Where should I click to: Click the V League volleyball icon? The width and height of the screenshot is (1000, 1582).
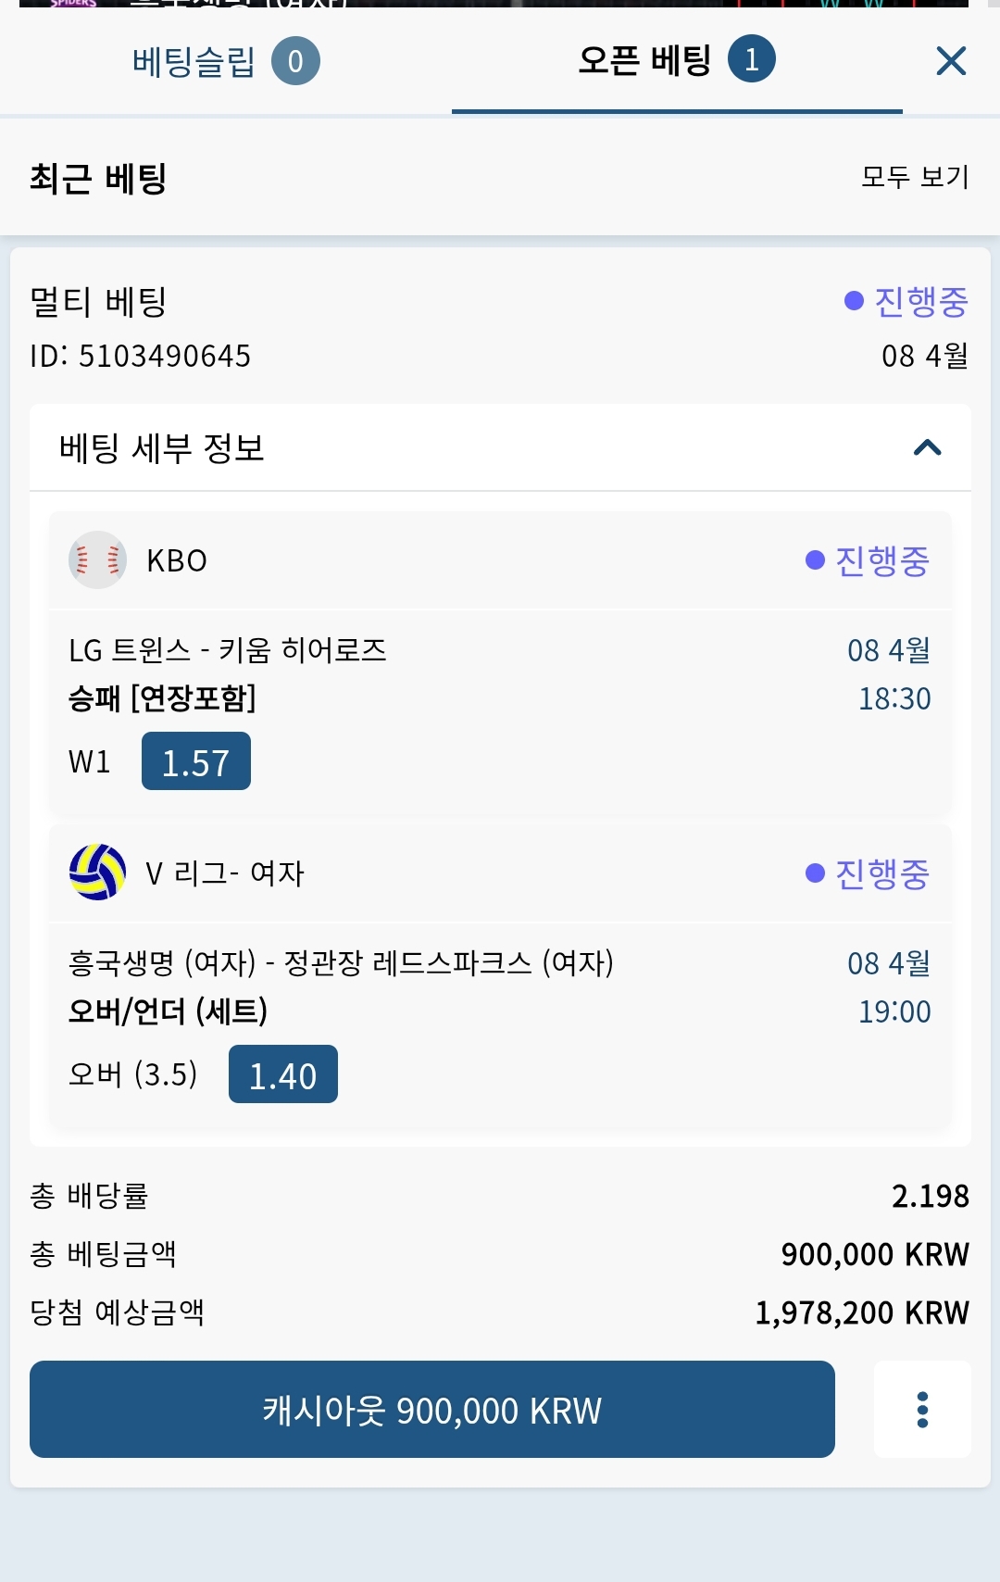[x=97, y=872]
